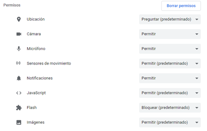Click the Flash puzzle piece icon
This screenshot has height=131, width=207.
coord(19,108)
